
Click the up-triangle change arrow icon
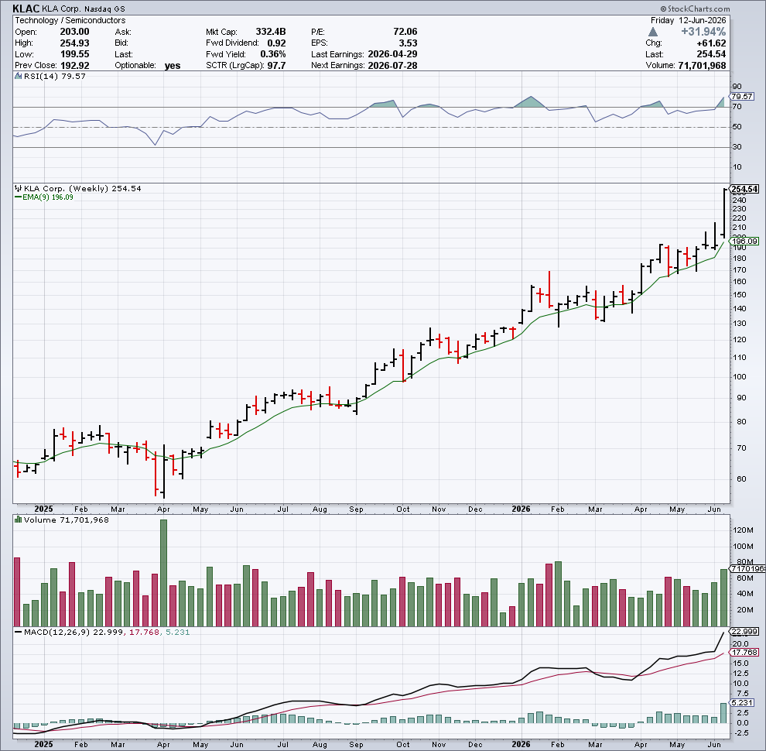click(653, 32)
